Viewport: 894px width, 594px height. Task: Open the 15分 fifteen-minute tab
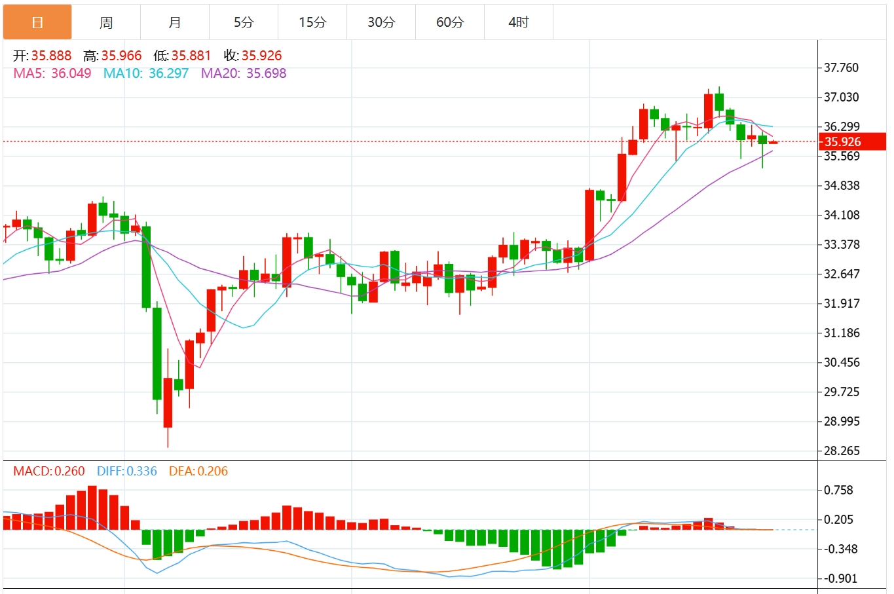[312, 22]
